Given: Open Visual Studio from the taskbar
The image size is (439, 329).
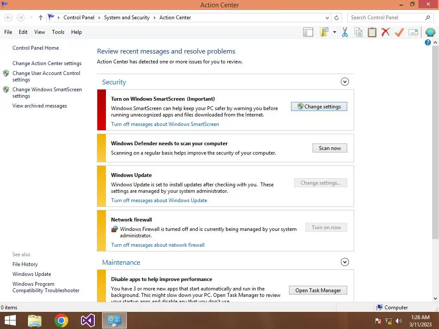Looking at the screenshot, I should [87, 320].
